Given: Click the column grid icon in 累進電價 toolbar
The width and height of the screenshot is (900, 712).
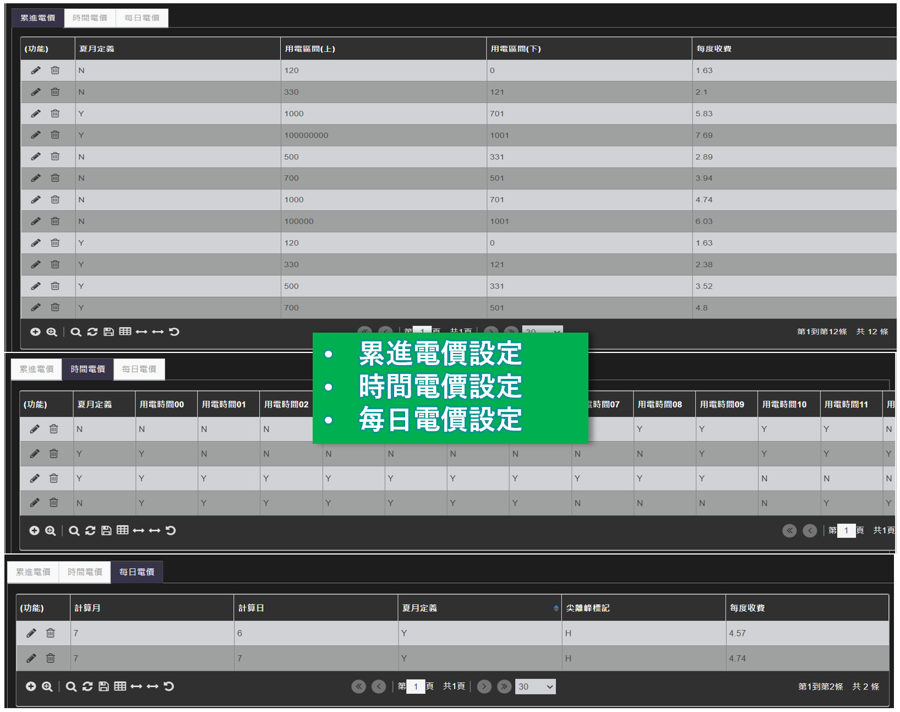Looking at the screenshot, I should (x=125, y=331).
